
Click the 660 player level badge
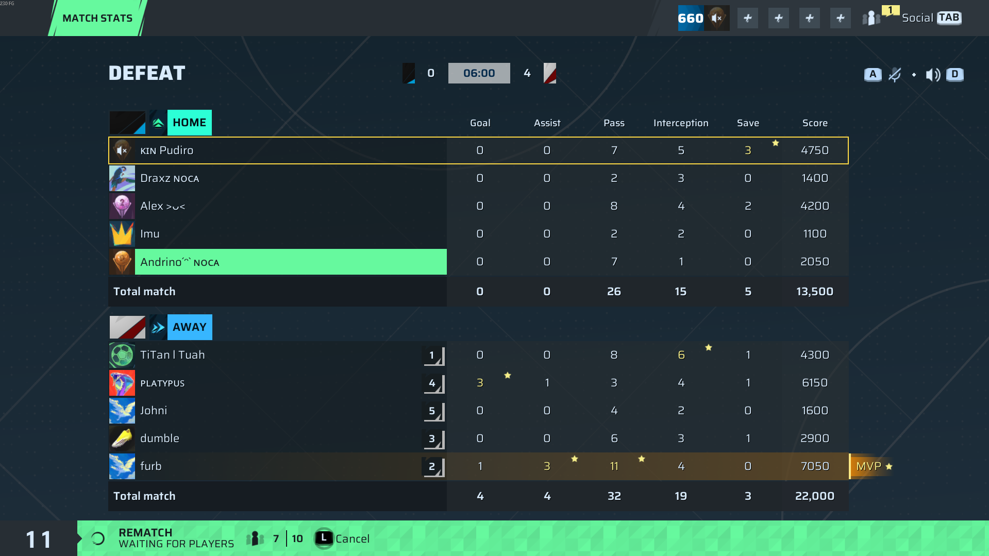691,18
